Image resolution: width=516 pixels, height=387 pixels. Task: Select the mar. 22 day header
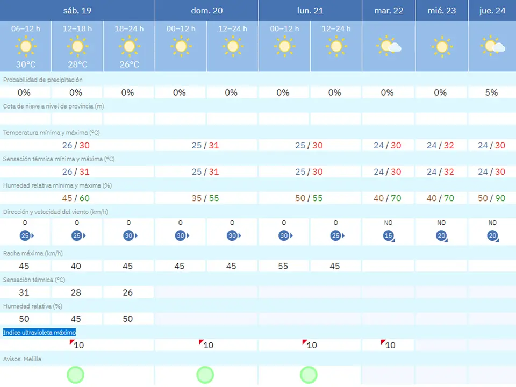(389, 11)
